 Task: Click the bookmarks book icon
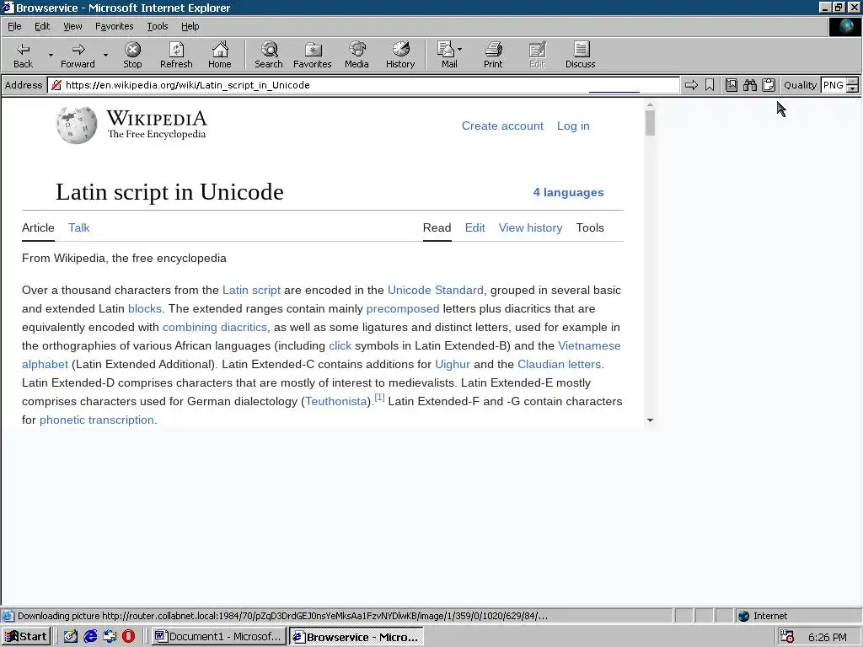(731, 85)
